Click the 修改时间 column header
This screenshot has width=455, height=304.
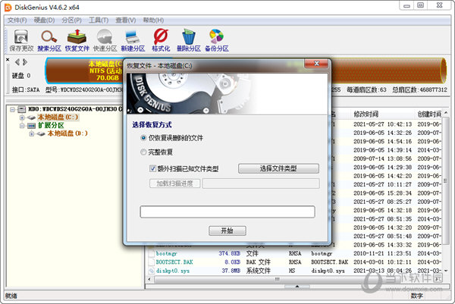[366, 114]
